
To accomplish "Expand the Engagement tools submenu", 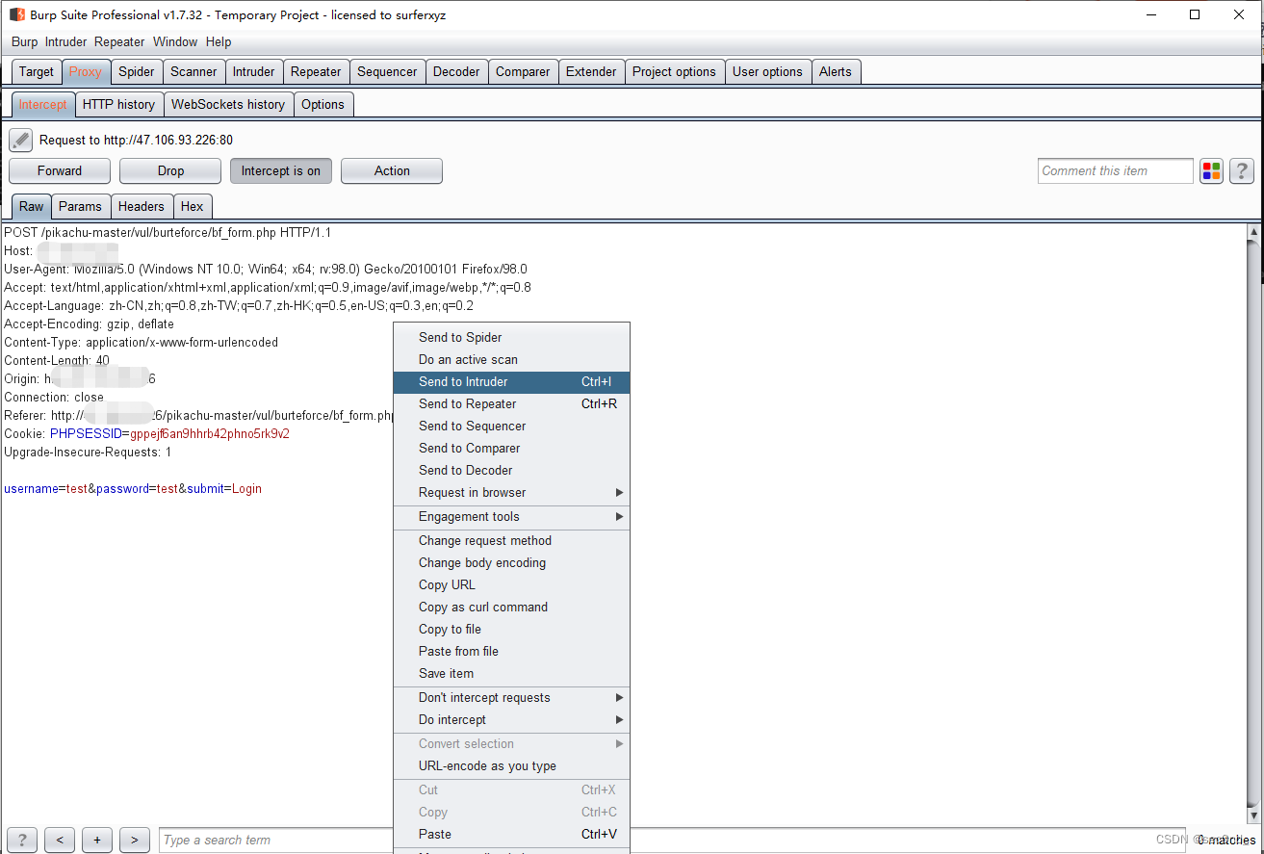I will click(x=511, y=516).
